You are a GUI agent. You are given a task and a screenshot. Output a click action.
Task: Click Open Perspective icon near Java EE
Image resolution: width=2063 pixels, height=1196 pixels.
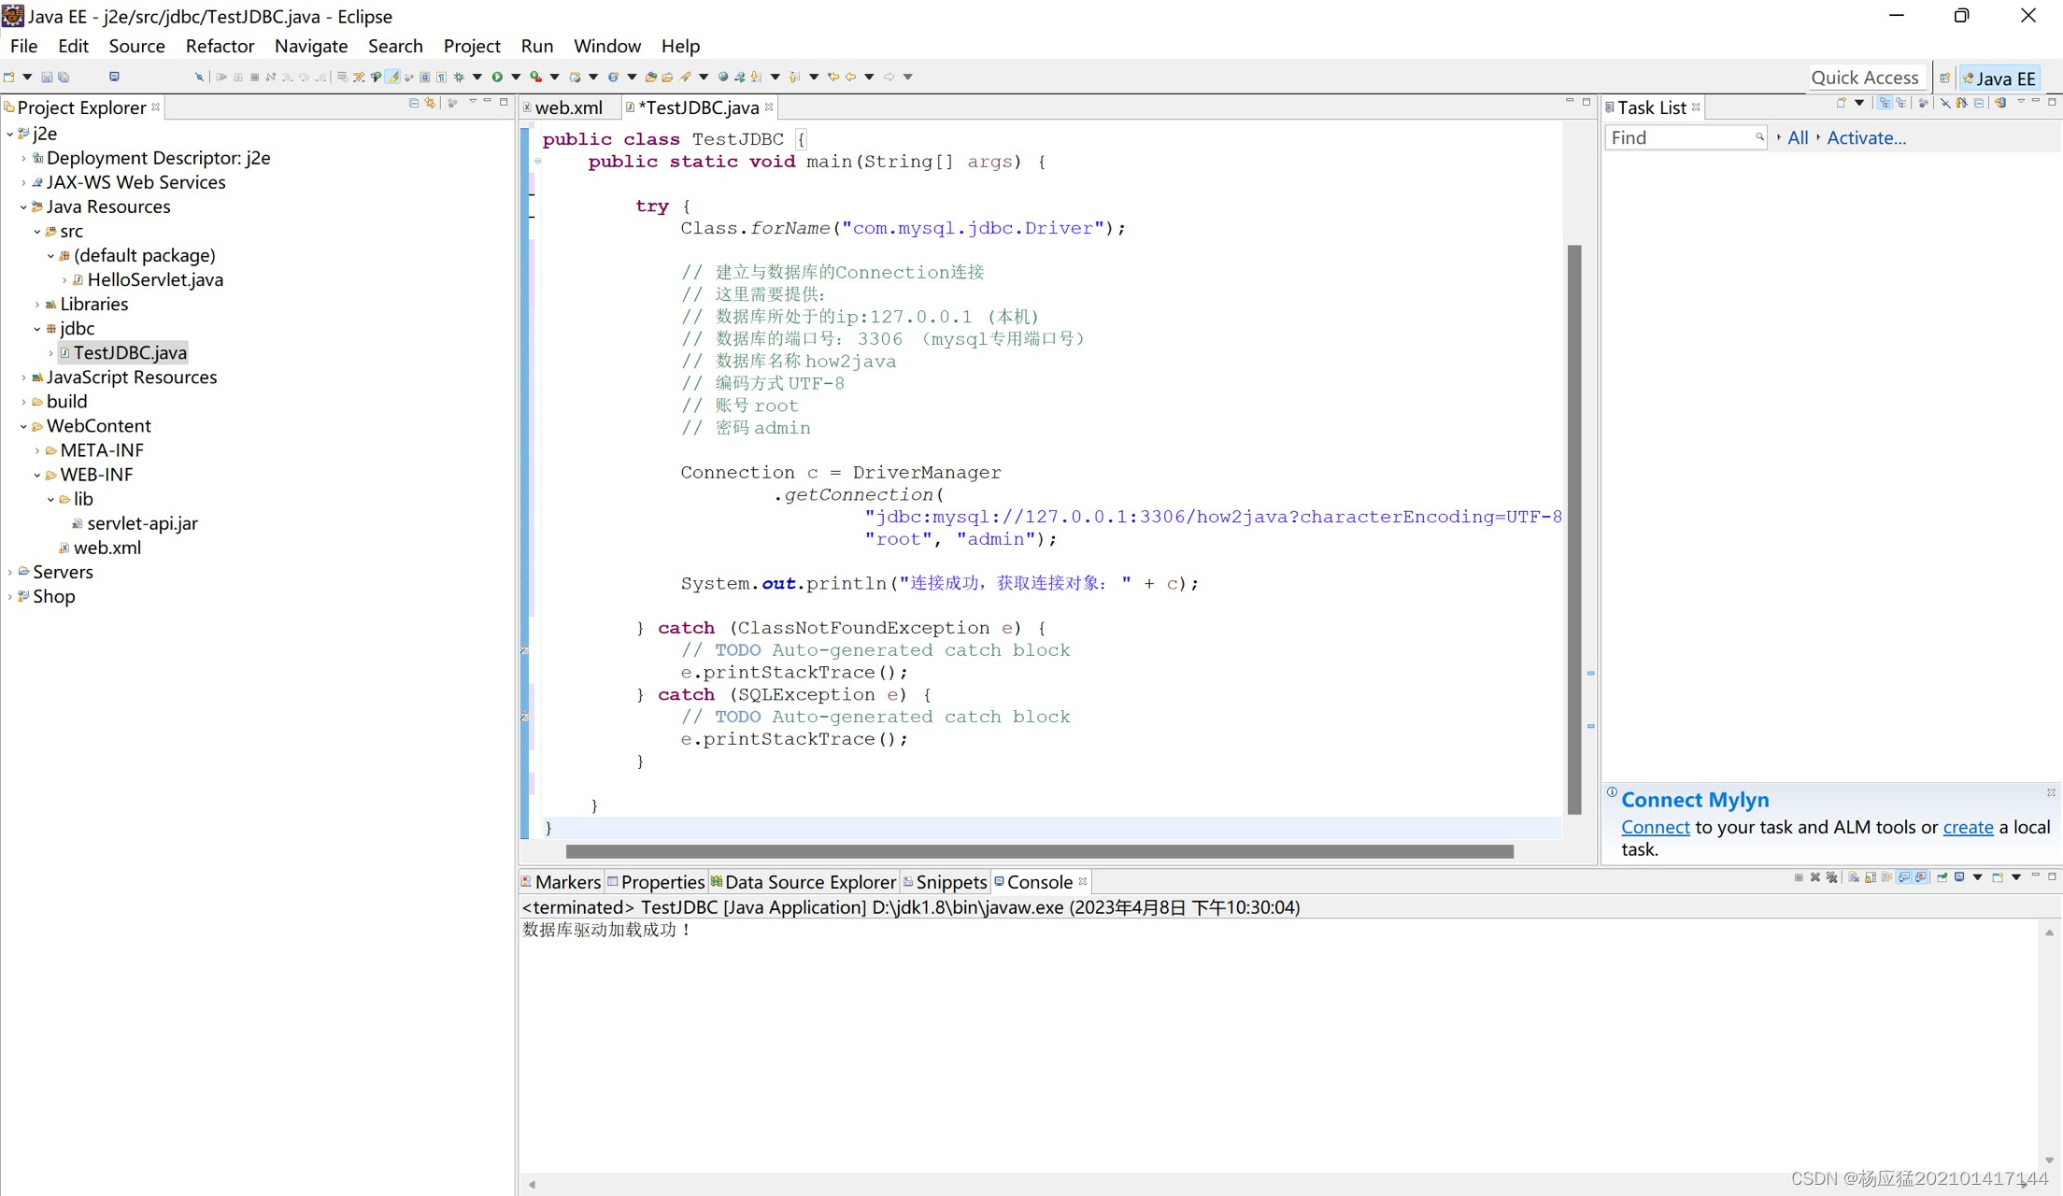pos(1944,78)
